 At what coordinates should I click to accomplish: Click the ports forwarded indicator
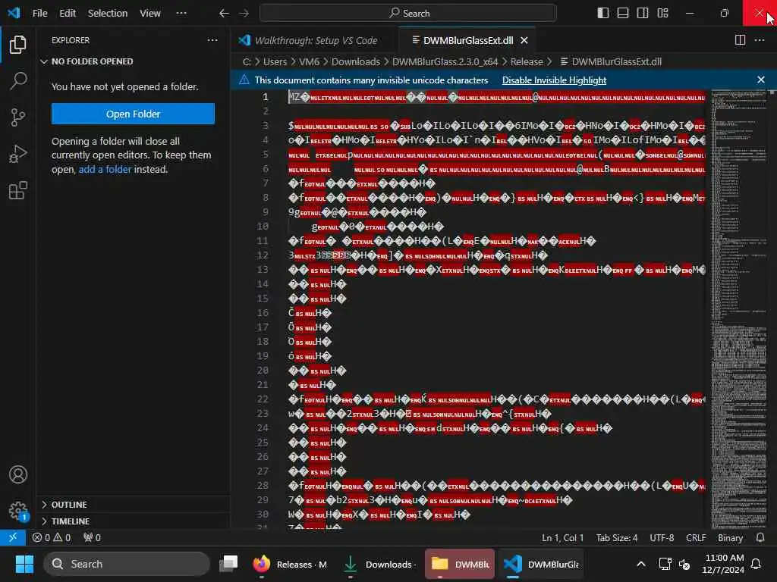point(92,537)
